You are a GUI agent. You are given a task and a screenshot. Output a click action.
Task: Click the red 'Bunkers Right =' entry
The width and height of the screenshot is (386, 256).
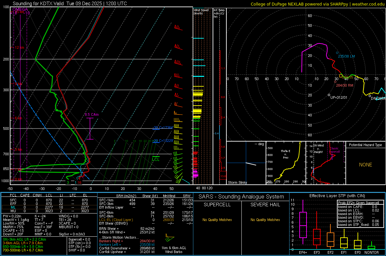pos(127,241)
